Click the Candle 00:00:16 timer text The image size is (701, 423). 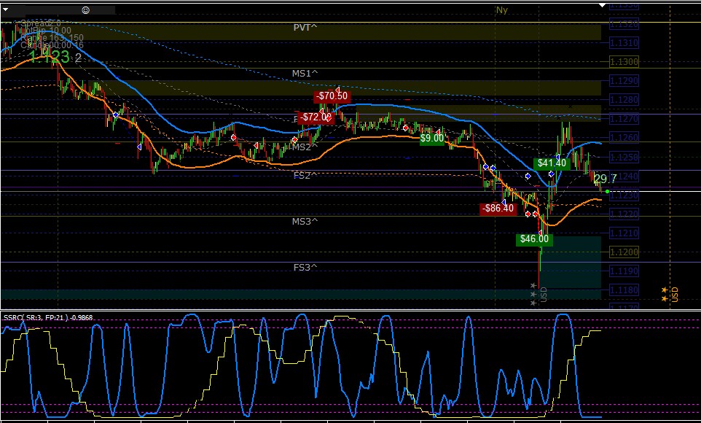tap(52, 45)
